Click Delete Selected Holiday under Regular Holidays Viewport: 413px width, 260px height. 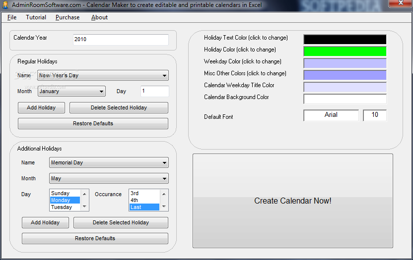point(119,107)
